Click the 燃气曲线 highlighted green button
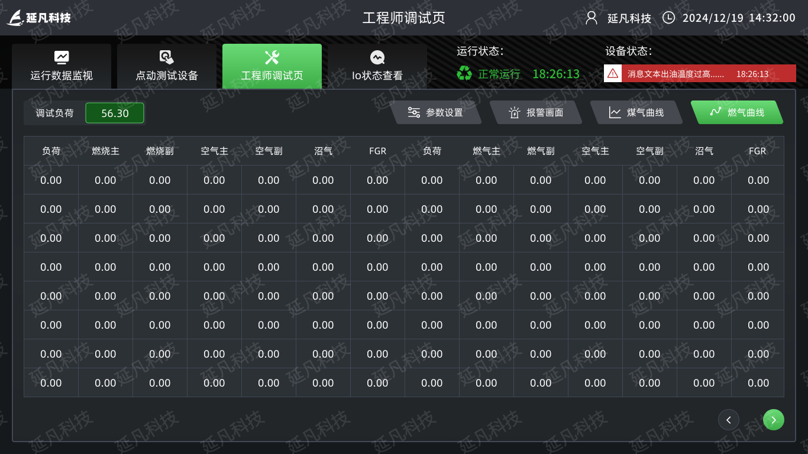This screenshot has height=454, width=808. pos(737,112)
